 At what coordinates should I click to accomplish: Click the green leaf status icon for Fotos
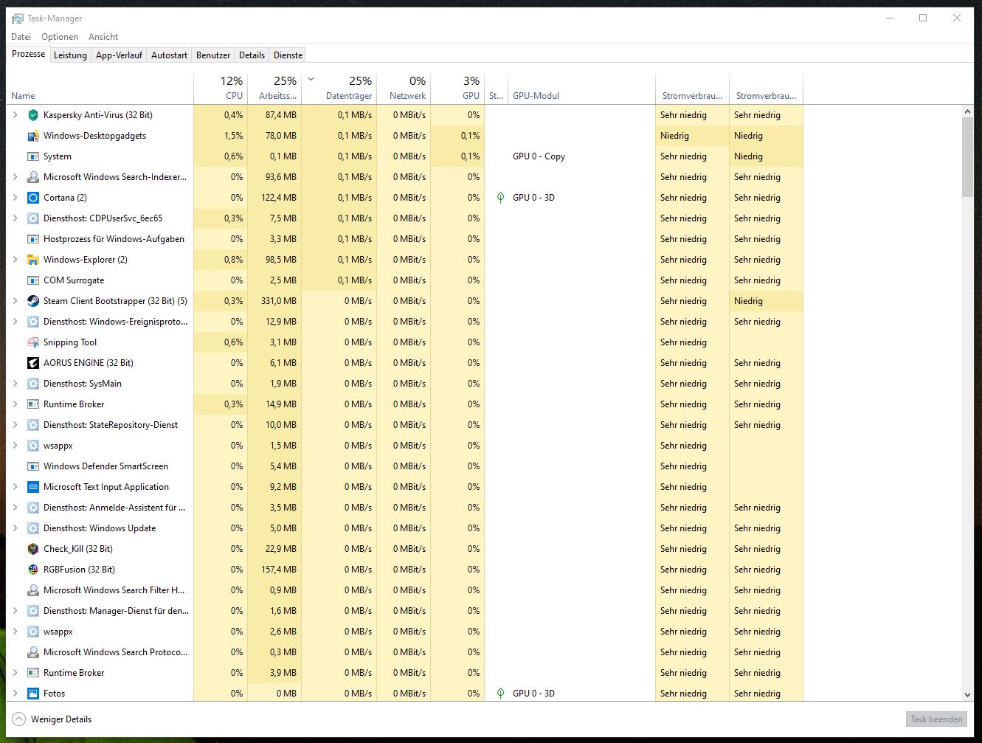(x=500, y=694)
